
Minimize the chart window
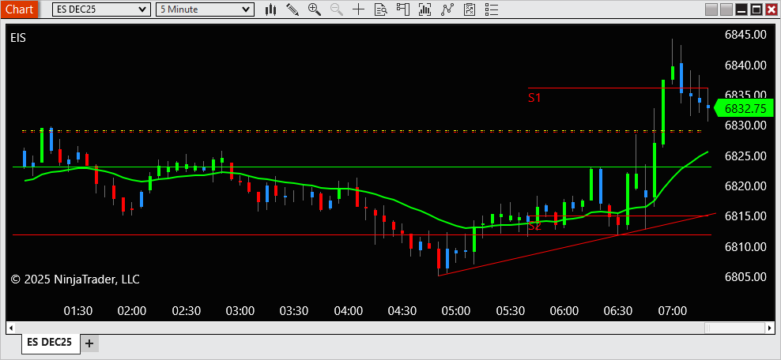pos(741,9)
